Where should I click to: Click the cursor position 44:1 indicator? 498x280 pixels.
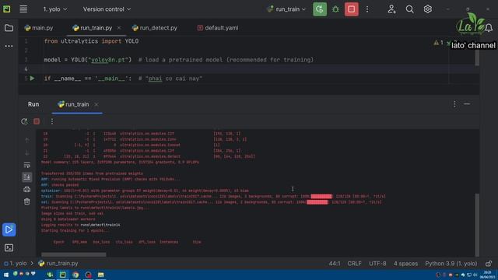coord(335,264)
